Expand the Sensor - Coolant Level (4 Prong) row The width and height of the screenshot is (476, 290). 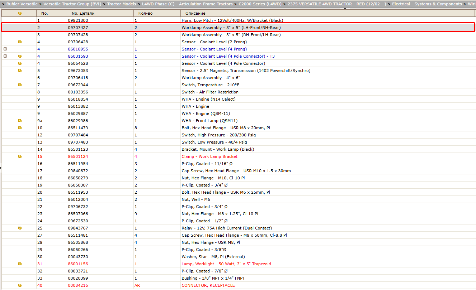point(5,49)
